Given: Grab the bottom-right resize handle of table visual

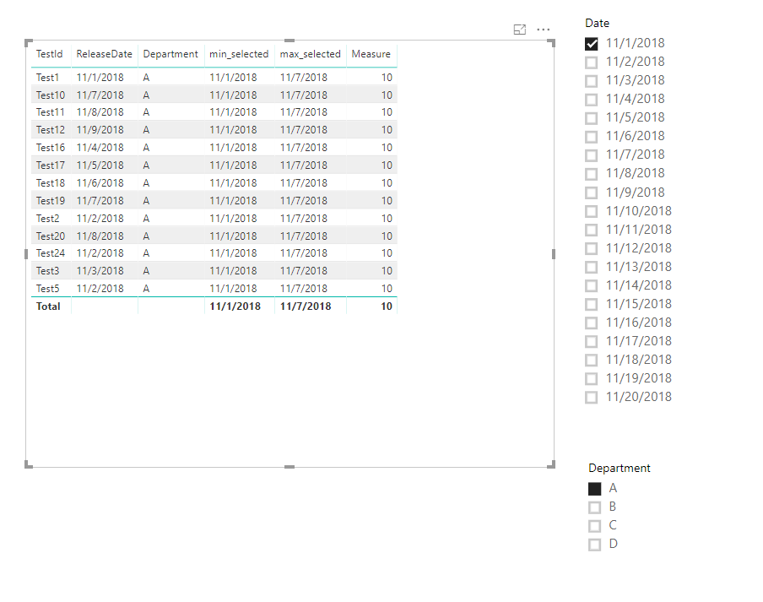Looking at the screenshot, I should [x=551, y=464].
